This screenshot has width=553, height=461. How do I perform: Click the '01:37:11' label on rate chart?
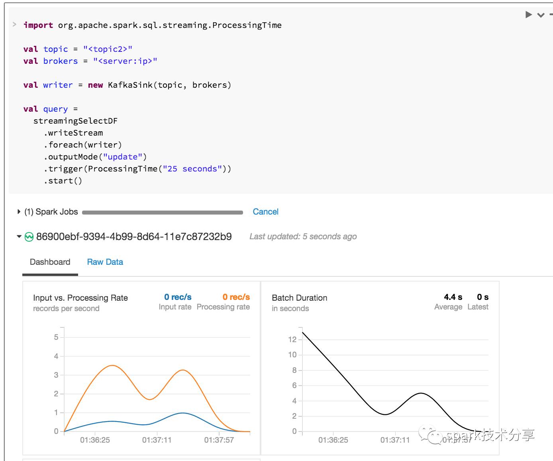pyautogui.click(x=157, y=440)
